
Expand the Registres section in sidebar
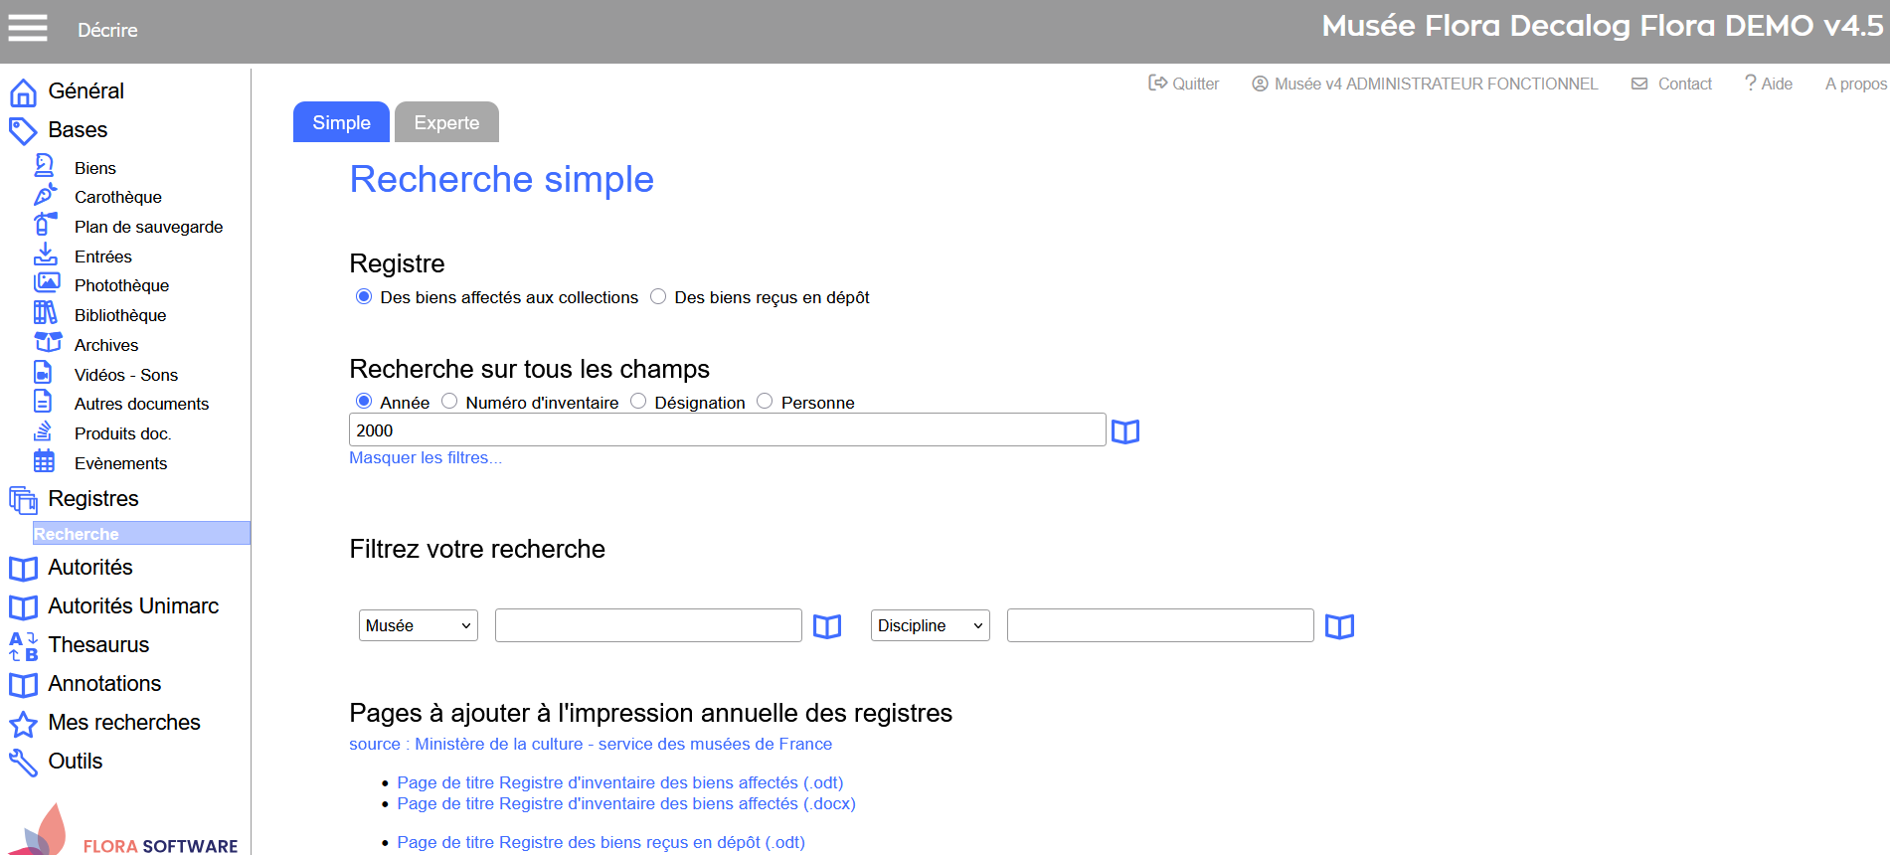tap(93, 499)
